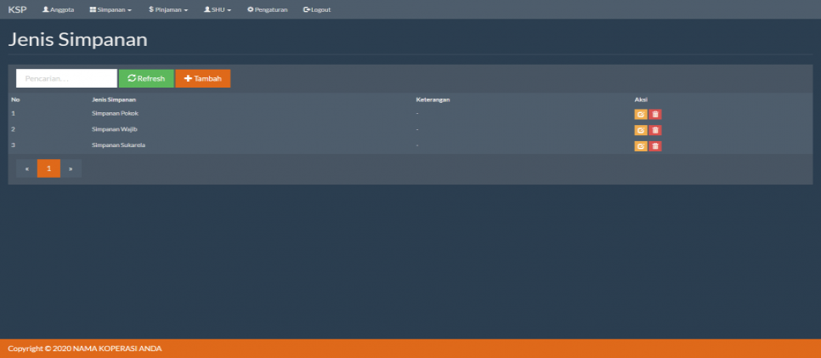
Task: Click edit icon for Simpanan Wajib
Action: tap(641, 130)
